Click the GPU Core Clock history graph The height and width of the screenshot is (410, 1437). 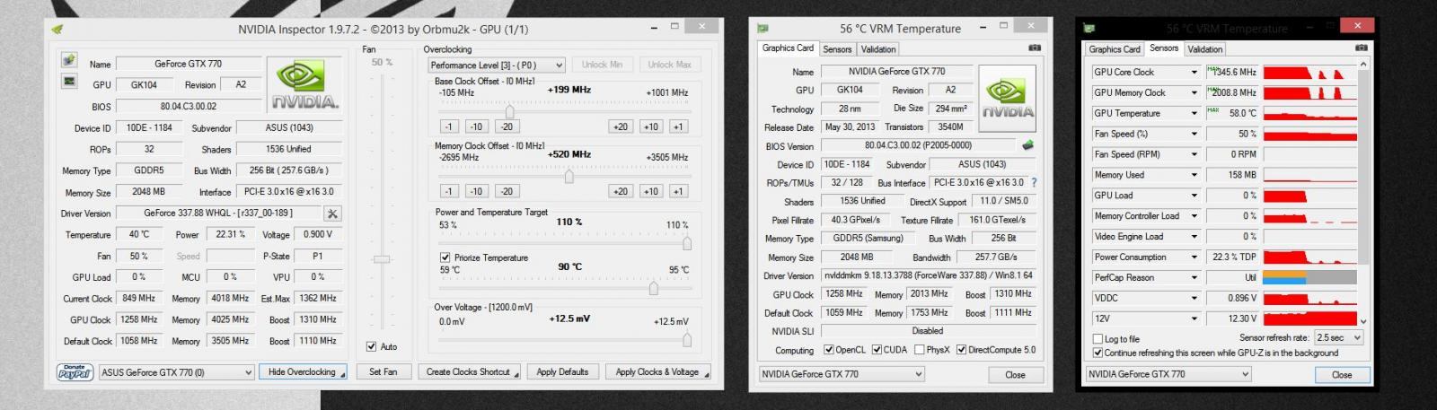(1309, 72)
